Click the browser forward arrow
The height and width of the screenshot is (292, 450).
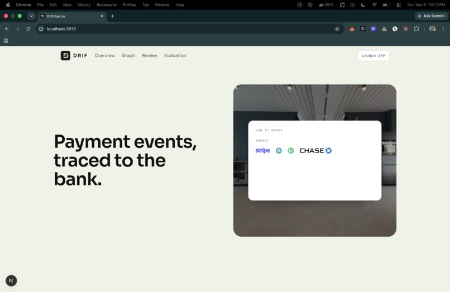tap(17, 28)
